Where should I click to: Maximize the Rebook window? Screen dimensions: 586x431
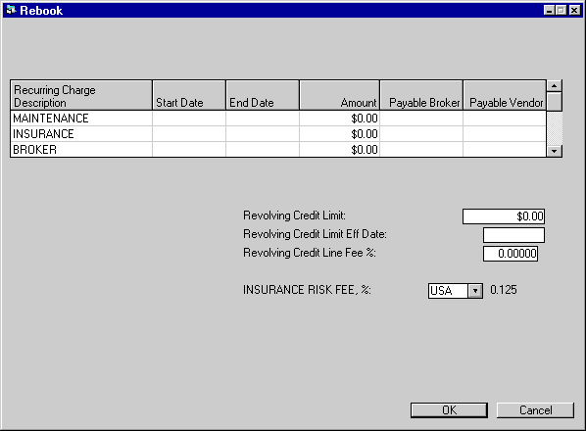[561, 10]
